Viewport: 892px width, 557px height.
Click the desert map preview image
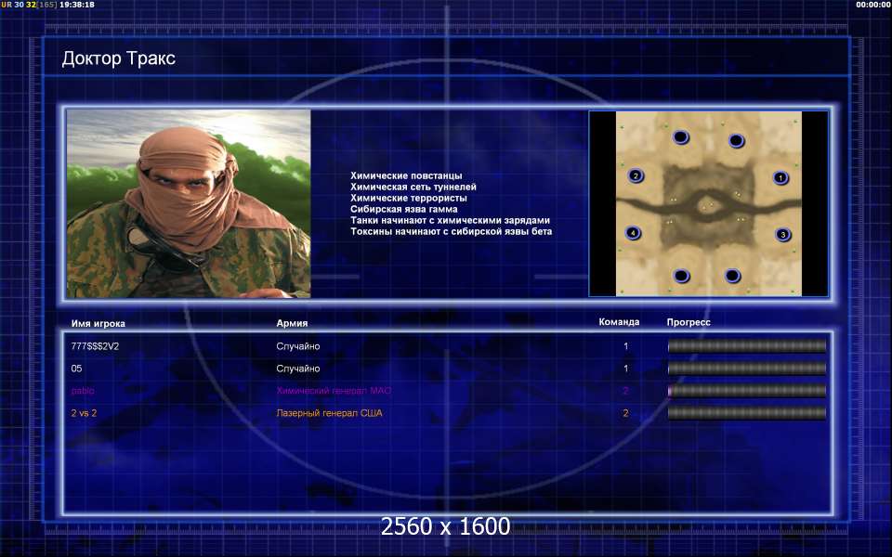(x=709, y=203)
